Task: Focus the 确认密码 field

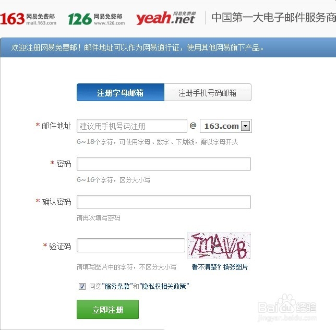Action: pos(164,202)
